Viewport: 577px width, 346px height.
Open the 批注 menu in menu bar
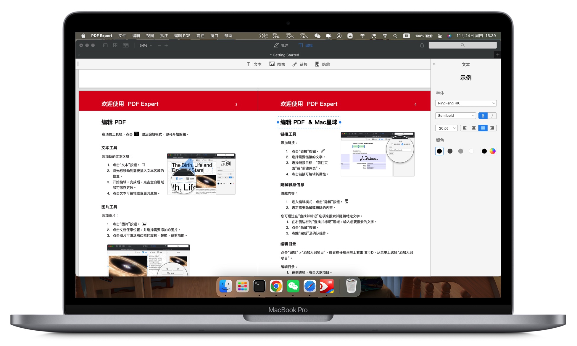pos(164,36)
